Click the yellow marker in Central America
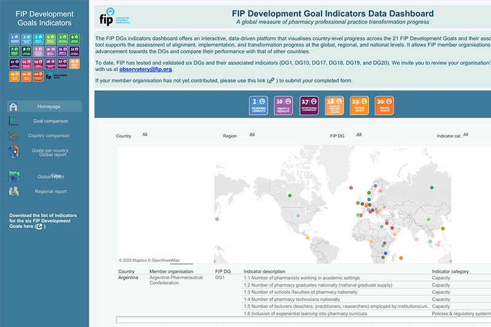Viewport: 491px width, 327px height. click(307, 238)
